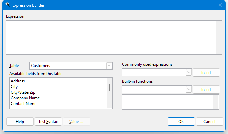Pick the Contact Name field
The image size is (228, 134).
pyautogui.click(x=23, y=104)
